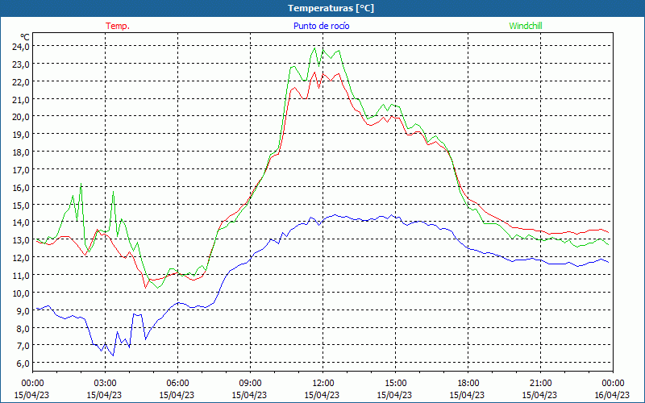Viewport: 645px width, 403px height.
Task: Click the 13,0 y-axis value
Action: click(x=21, y=240)
